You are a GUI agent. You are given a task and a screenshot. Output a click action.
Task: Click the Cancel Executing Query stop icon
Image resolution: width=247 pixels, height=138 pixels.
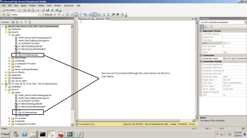(x=59, y=14)
